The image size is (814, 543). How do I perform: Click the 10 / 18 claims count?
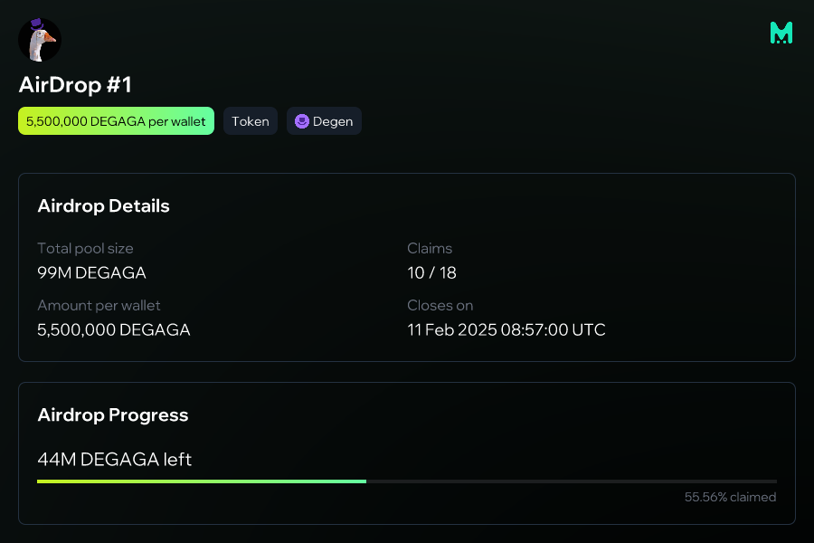coord(432,272)
